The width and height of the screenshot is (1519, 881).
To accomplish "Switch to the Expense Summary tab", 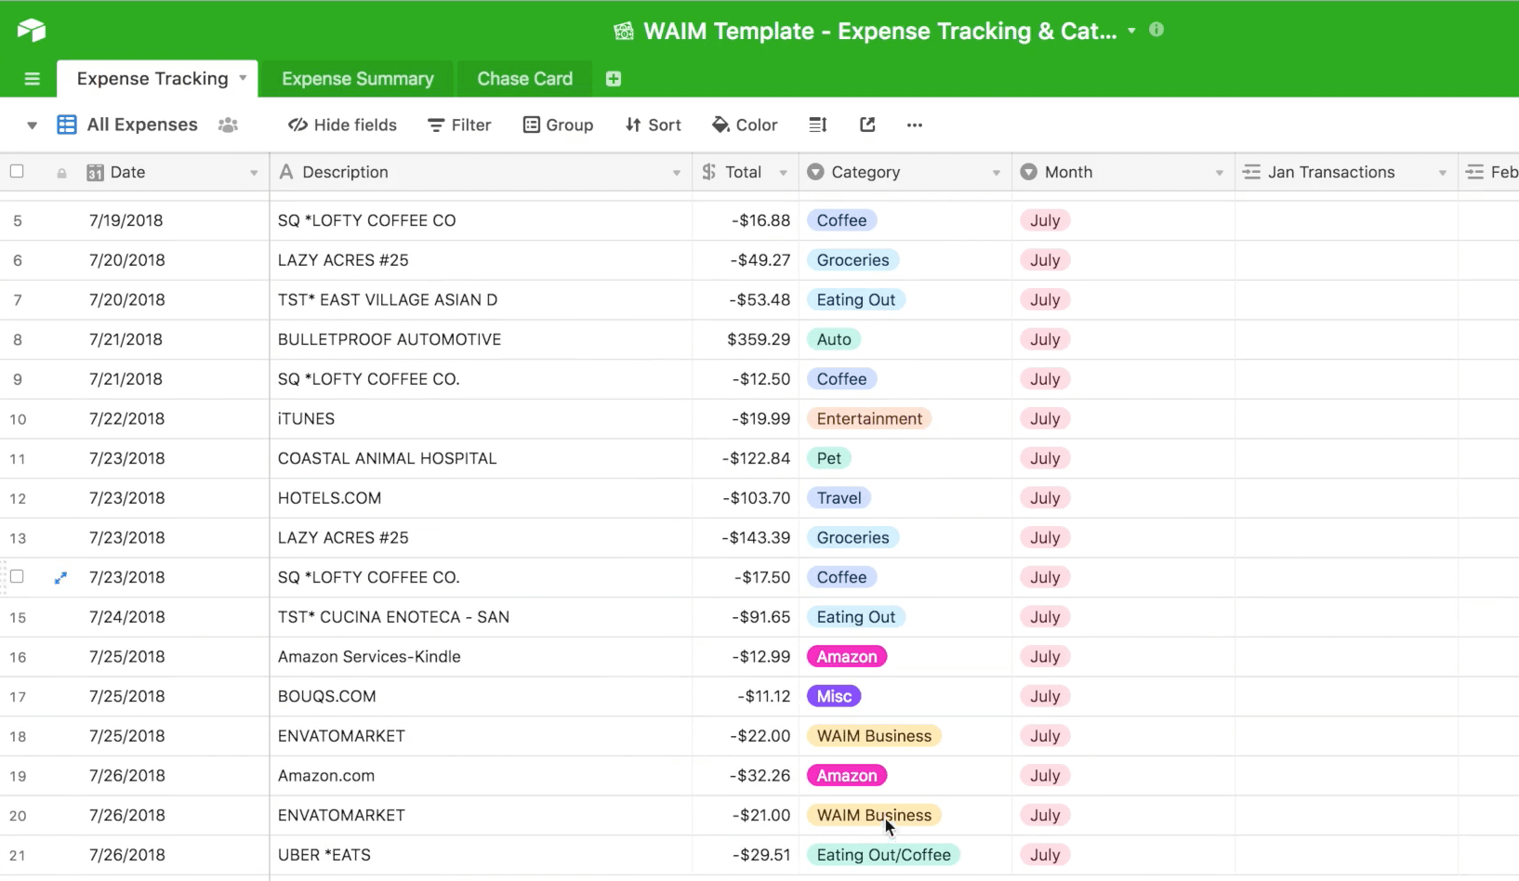I will [x=357, y=79].
